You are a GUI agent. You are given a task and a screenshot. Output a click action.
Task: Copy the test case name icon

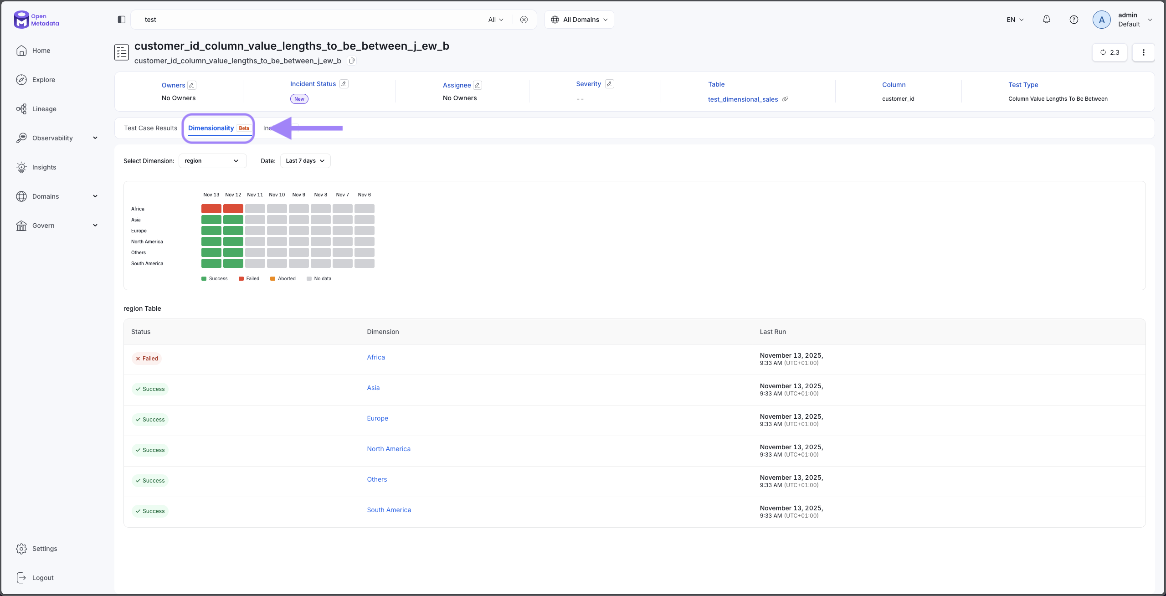point(352,61)
